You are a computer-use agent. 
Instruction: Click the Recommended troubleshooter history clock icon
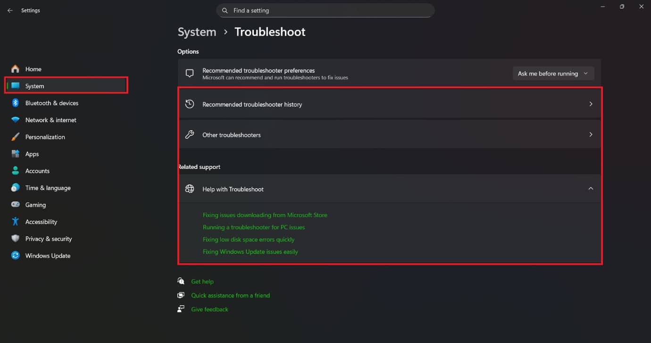click(x=190, y=104)
